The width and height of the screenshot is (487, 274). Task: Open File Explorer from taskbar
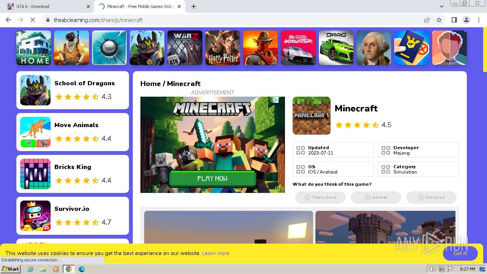[x=43, y=269]
